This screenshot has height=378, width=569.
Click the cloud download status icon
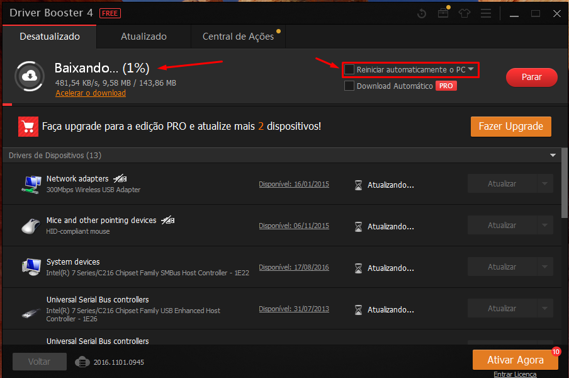30,76
